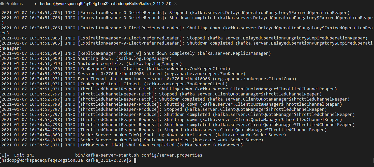Switch to the Problems tab
This screenshot has width=374, height=167.
[12, 4]
